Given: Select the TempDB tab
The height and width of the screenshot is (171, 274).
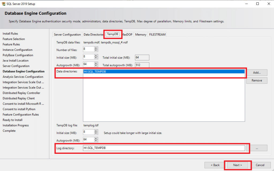Looking at the screenshot, I should (113, 34).
